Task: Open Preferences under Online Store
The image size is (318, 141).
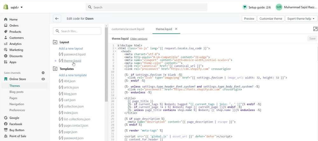Action: 17,110
